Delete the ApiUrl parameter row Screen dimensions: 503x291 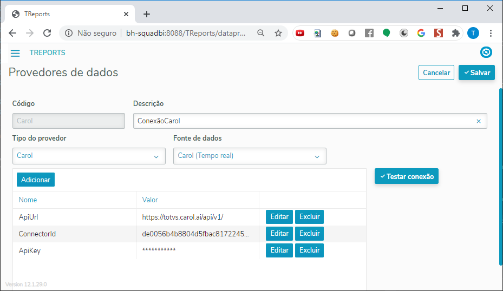click(x=309, y=217)
